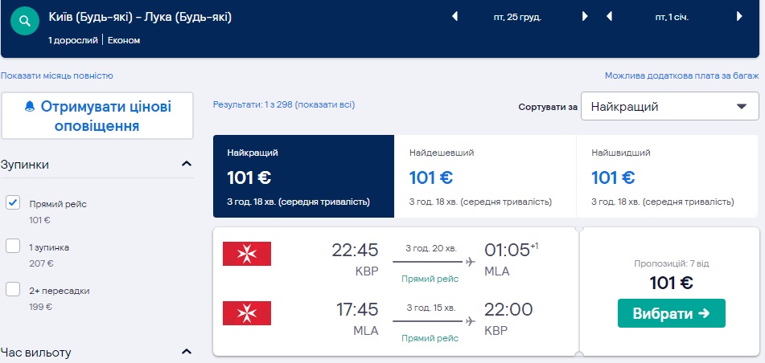
Task: Tick the 2+ пересадки checkbox
Action: [x=13, y=290]
